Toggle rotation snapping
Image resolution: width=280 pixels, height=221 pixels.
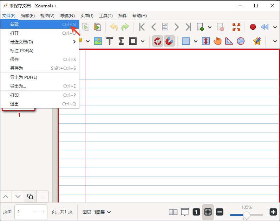[158, 41]
